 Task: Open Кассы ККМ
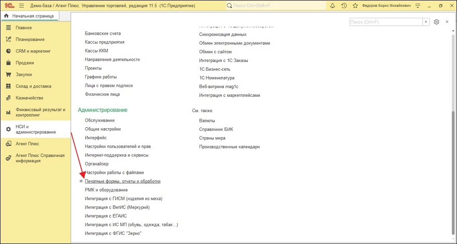tap(97, 51)
